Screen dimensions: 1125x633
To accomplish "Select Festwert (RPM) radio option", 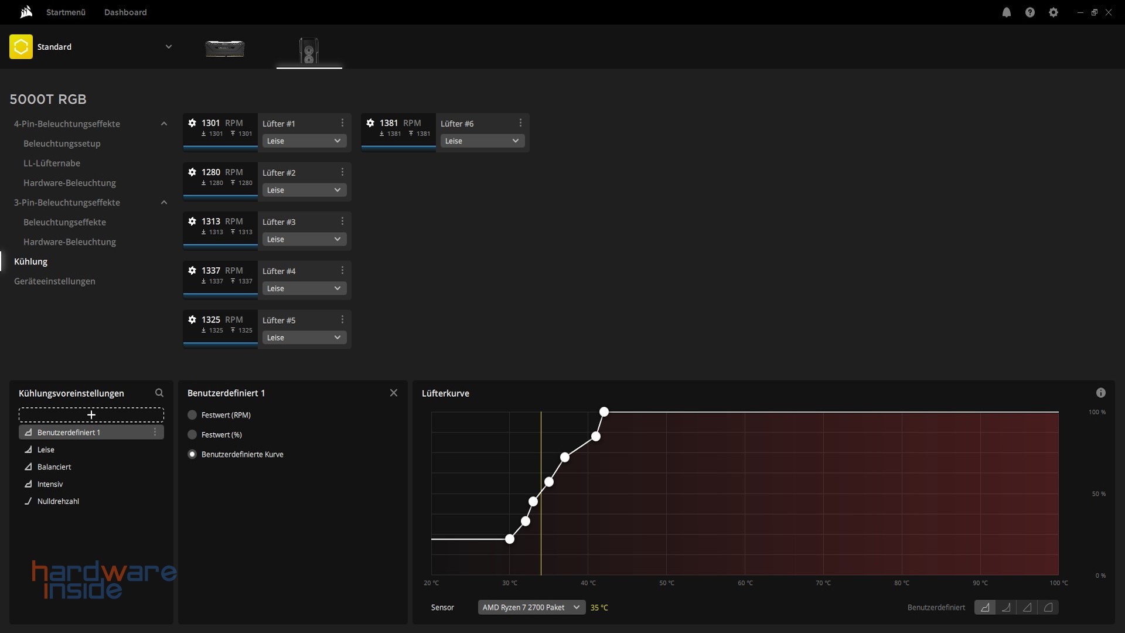I will [192, 415].
